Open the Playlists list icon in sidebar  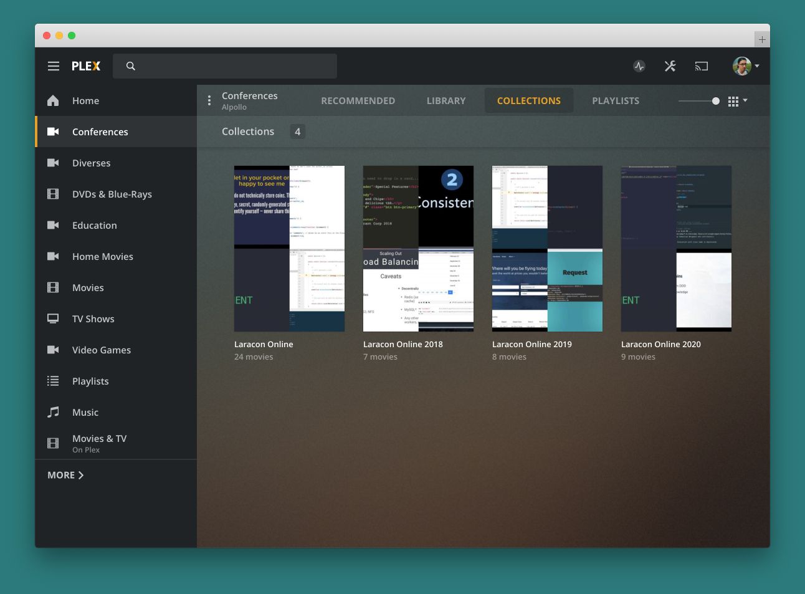click(54, 381)
